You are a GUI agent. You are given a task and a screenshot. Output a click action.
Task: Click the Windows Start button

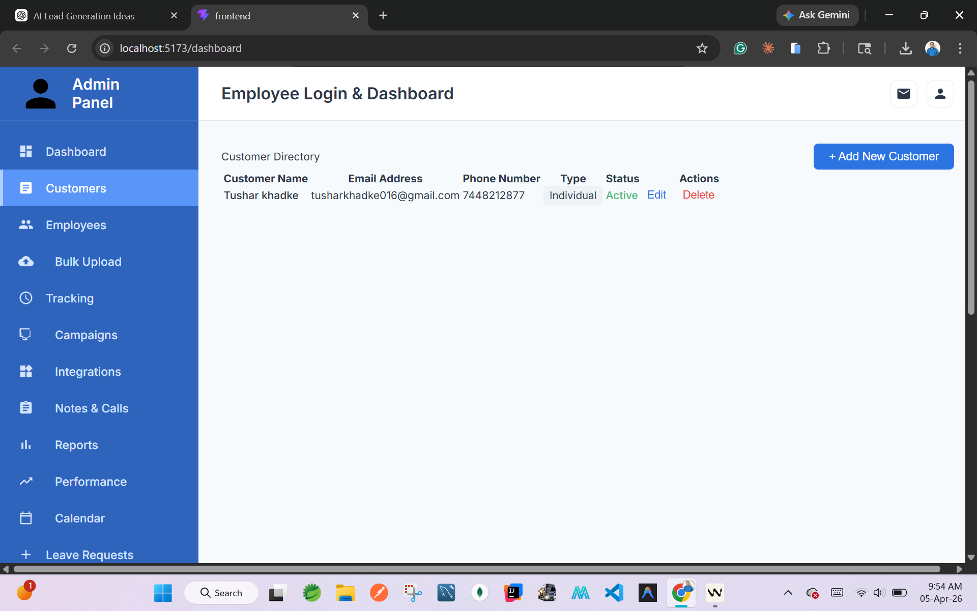[x=163, y=593]
